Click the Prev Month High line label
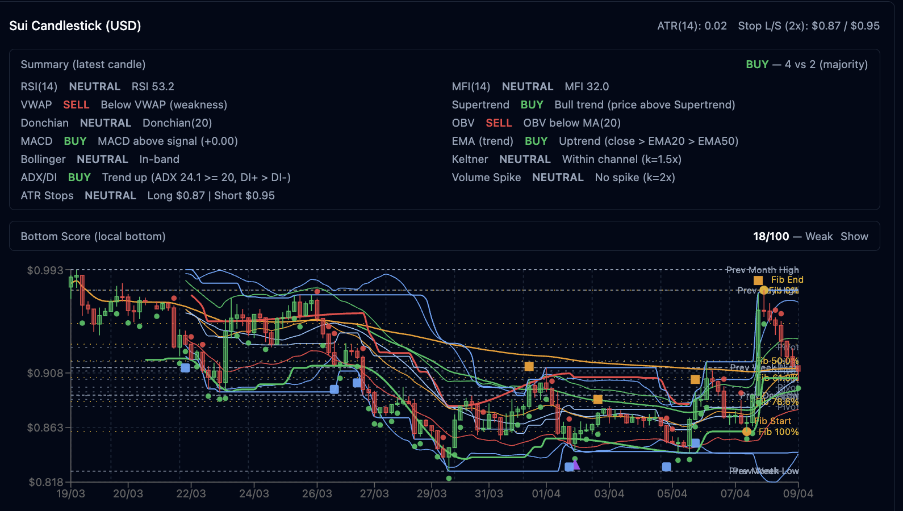This screenshot has width=903, height=511. pyautogui.click(x=762, y=270)
